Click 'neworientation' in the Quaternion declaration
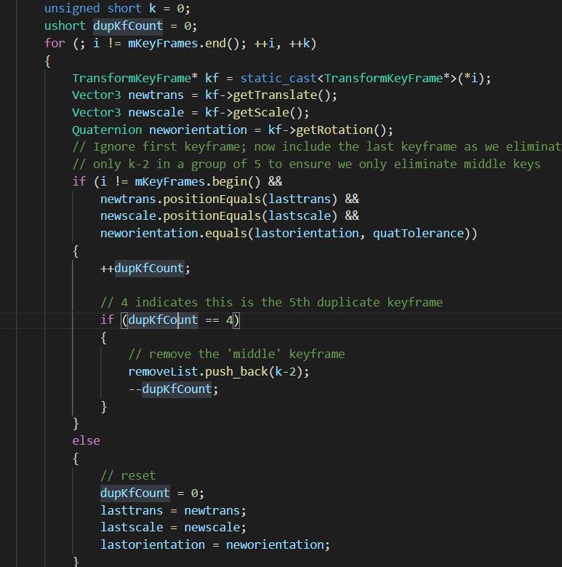 coord(198,130)
